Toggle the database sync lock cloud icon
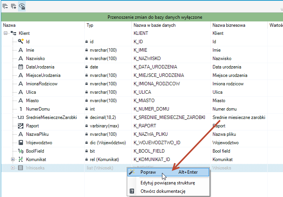The image size is (283, 197). [x=22, y=6]
